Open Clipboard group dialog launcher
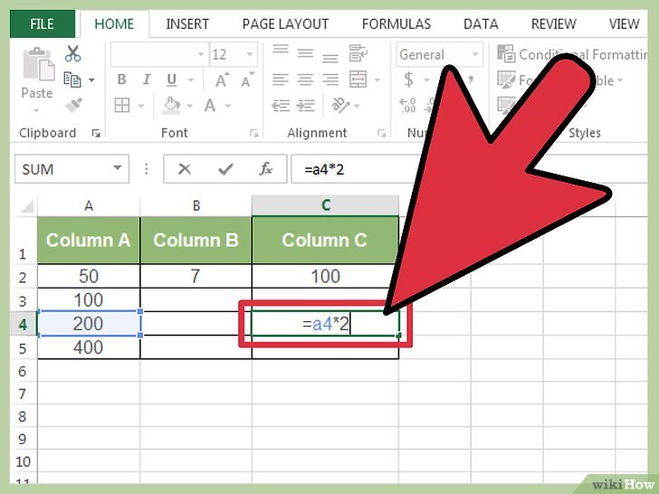The width and height of the screenshot is (659, 494). (x=96, y=134)
